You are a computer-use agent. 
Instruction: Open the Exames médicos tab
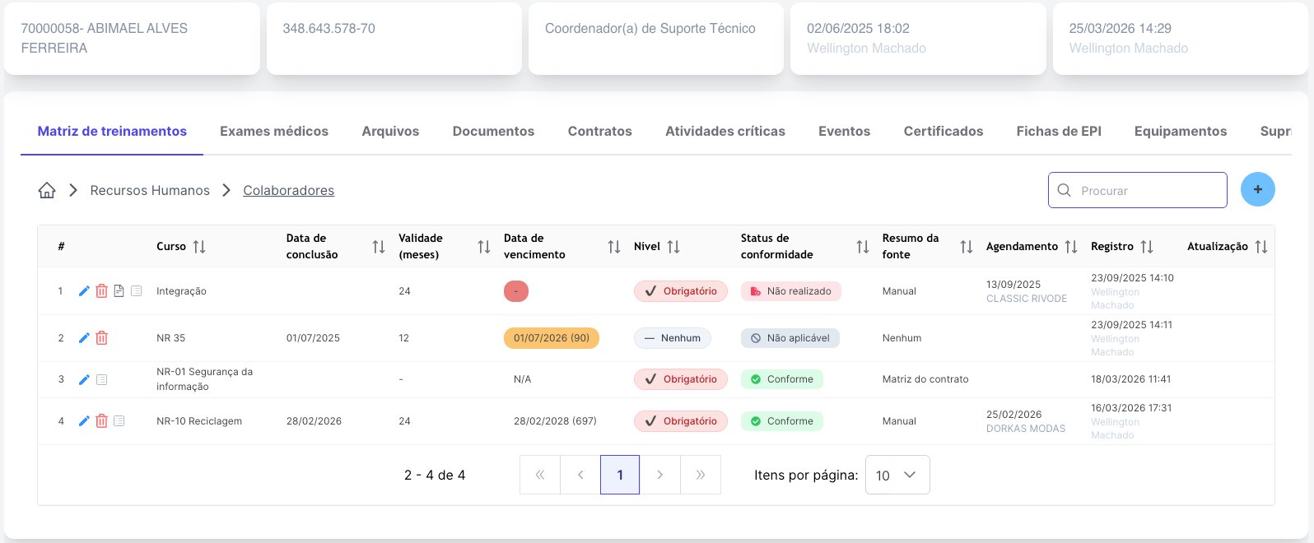pyautogui.click(x=274, y=131)
